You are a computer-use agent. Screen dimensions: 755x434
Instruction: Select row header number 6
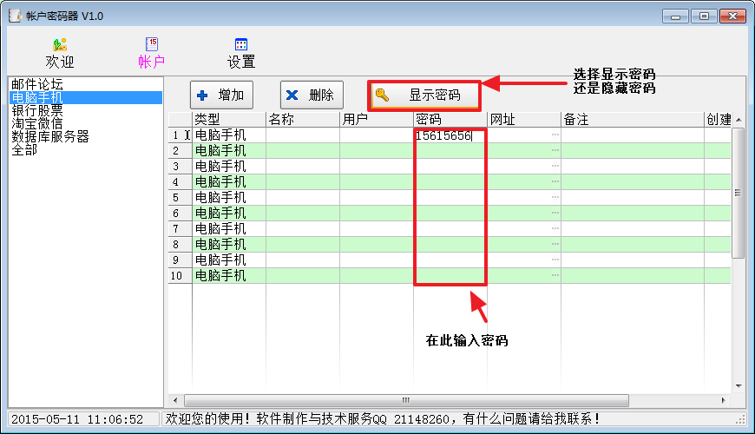pyautogui.click(x=181, y=214)
